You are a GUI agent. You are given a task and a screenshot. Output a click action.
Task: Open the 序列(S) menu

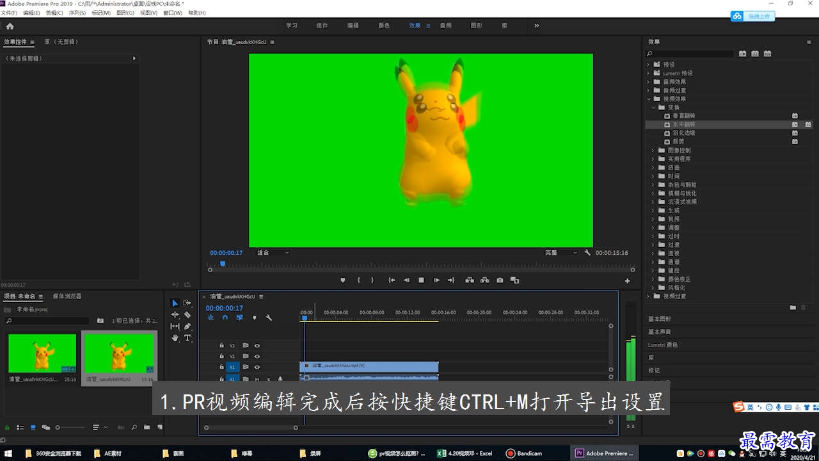tap(77, 13)
